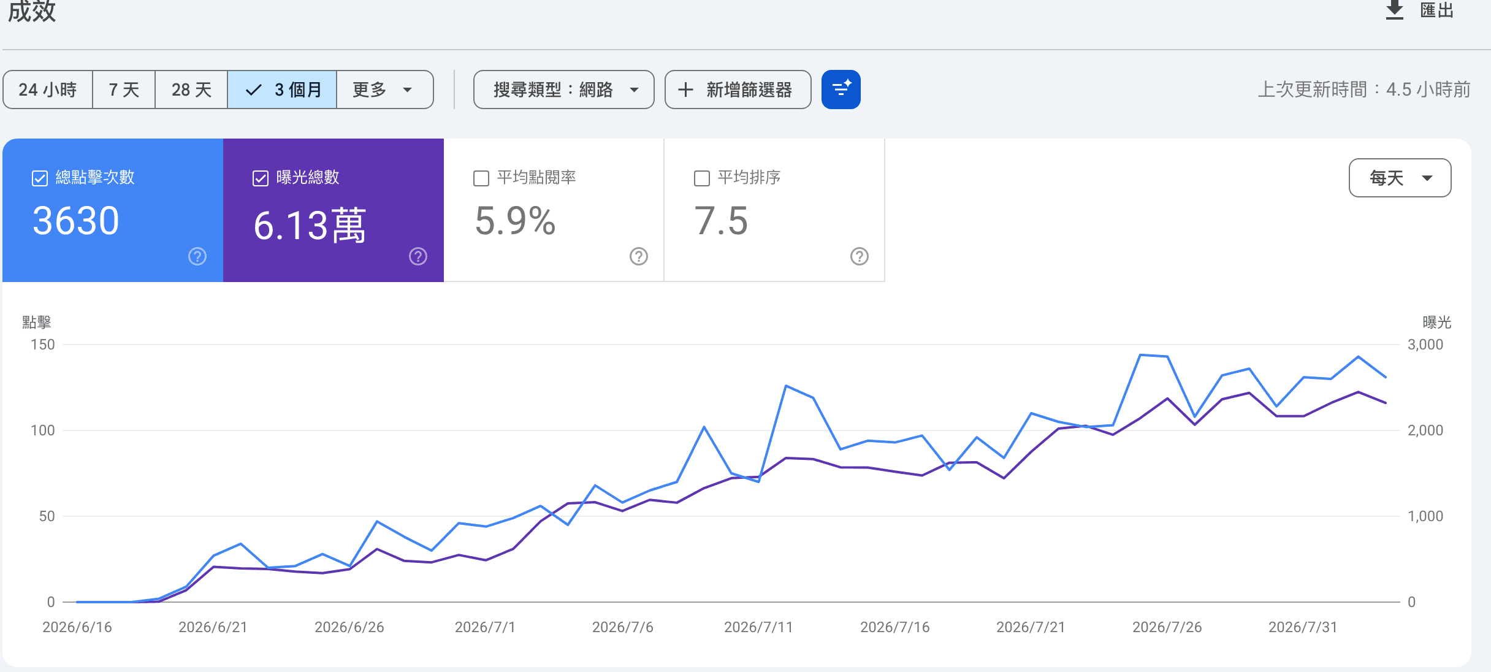The width and height of the screenshot is (1491, 672).
Task: Click the 5.9% CTR value
Action: [515, 221]
